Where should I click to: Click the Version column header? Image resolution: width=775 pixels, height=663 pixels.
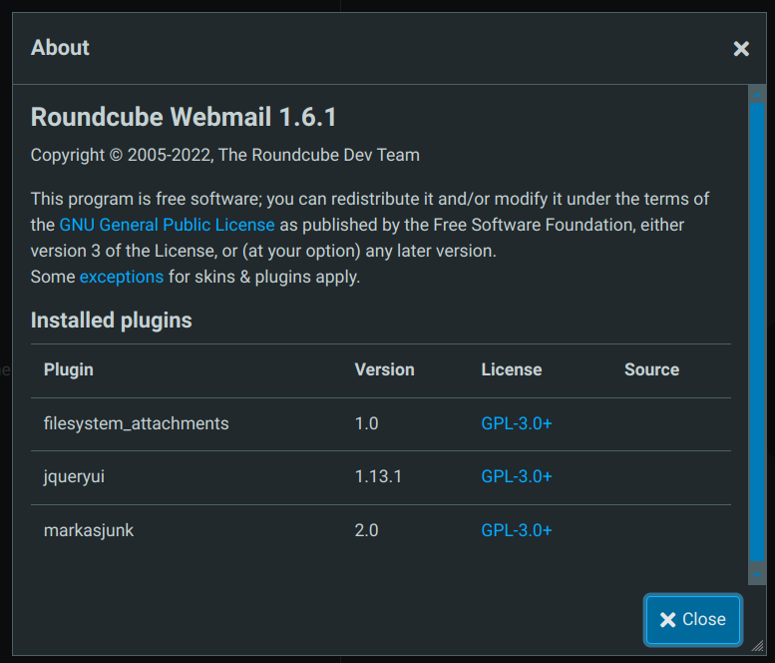(x=385, y=369)
